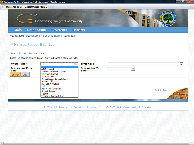Follow the Payments breadcrumb link

[32, 36]
